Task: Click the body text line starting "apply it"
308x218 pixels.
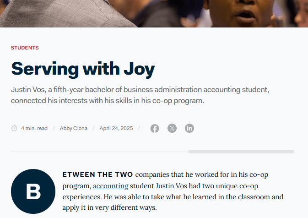Action: point(109,207)
